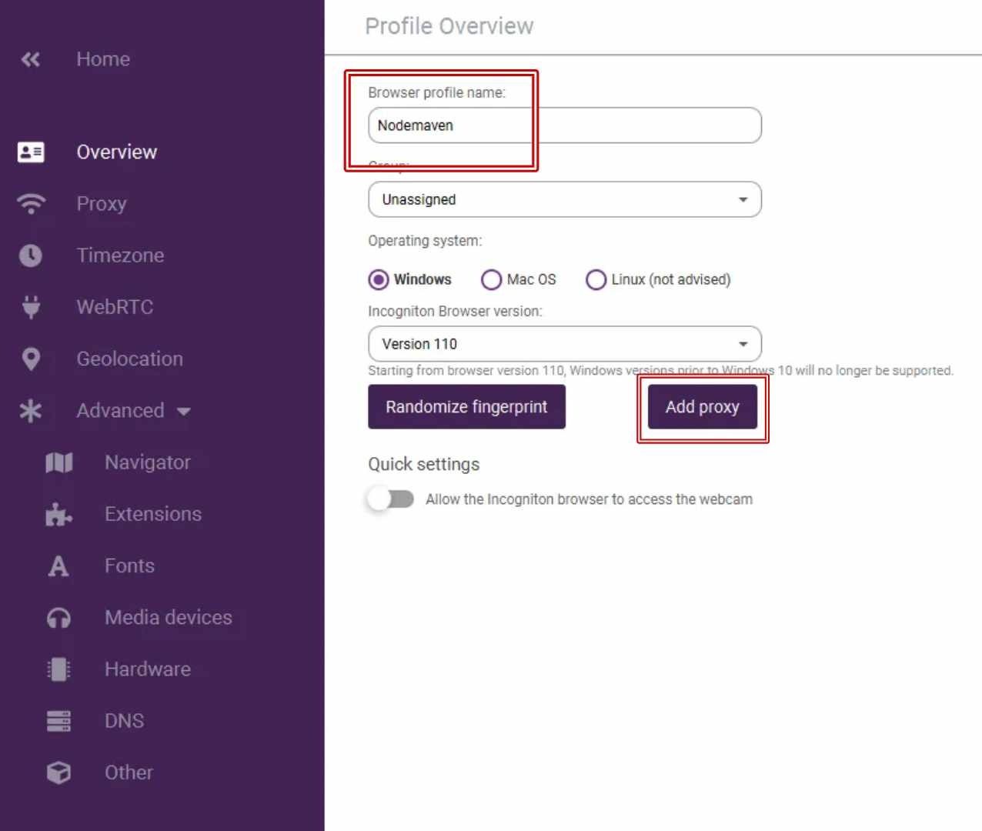Click the double-chevron collapse sidebar icon
This screenshot has height=831, width=982.
[x=31, y=59]
